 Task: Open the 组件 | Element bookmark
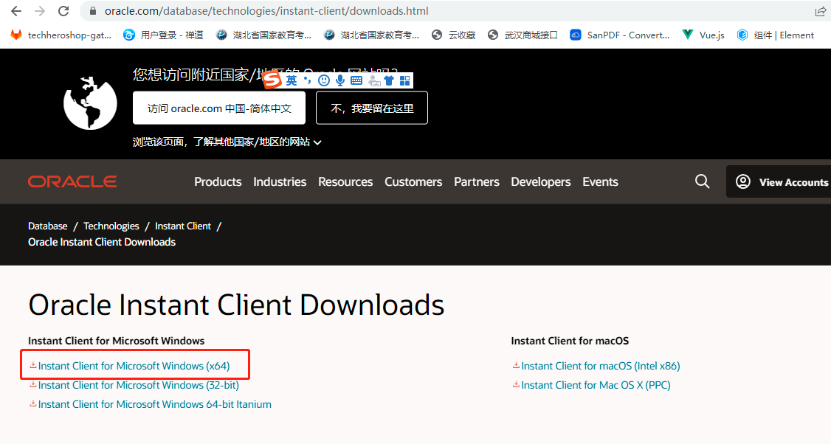(776, 35)
